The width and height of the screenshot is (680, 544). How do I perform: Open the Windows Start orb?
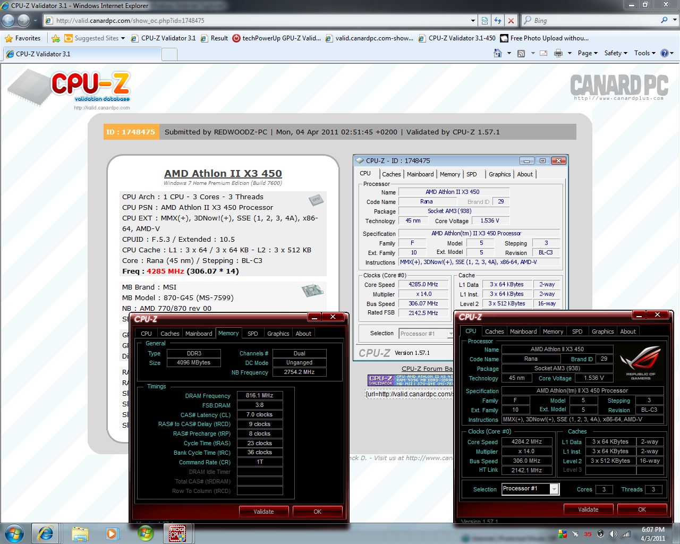tap(14, 533)
